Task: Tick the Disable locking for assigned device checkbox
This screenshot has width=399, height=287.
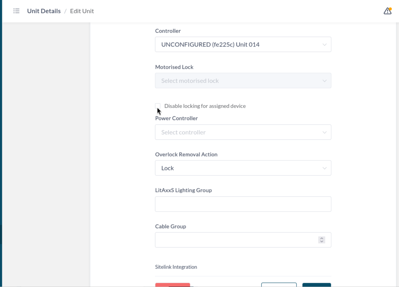Action: point(158,106)
